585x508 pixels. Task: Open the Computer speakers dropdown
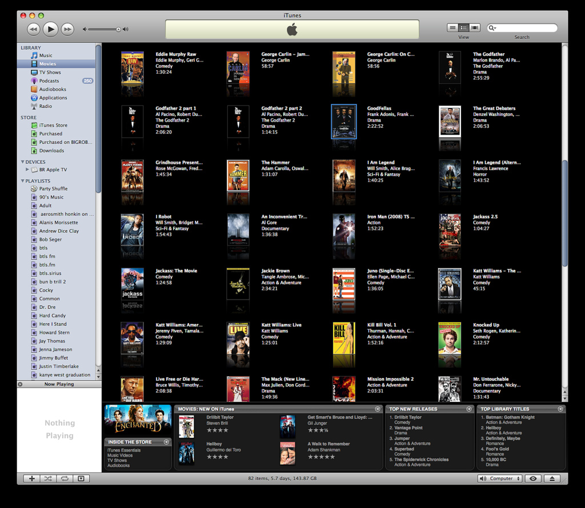point(500,478)
